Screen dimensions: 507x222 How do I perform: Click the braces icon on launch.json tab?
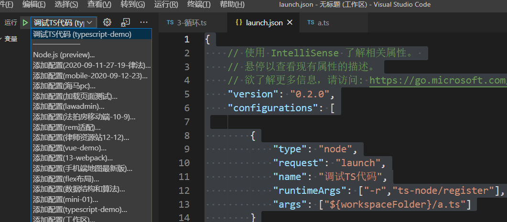239,22
